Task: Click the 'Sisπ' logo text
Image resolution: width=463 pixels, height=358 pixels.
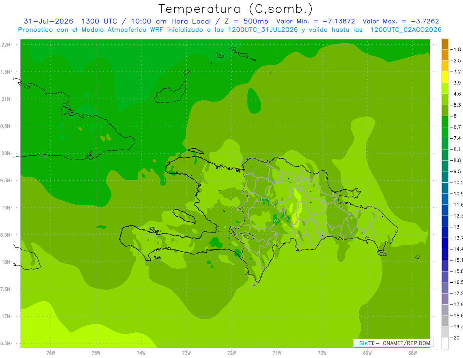Action: pos(367,343)
